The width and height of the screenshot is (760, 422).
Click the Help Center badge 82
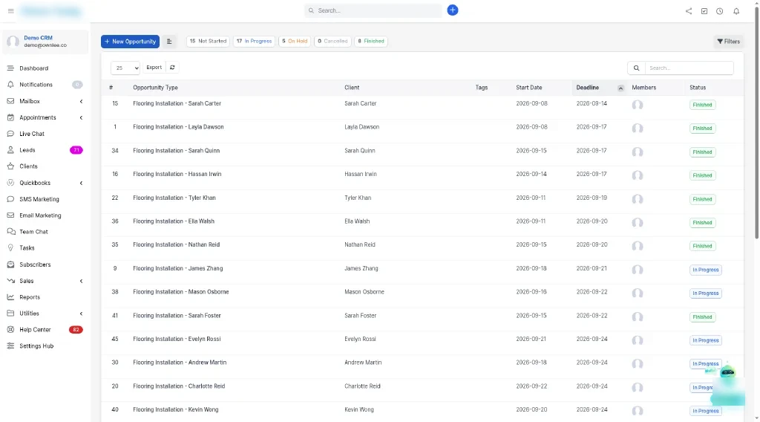coord(76,329)
